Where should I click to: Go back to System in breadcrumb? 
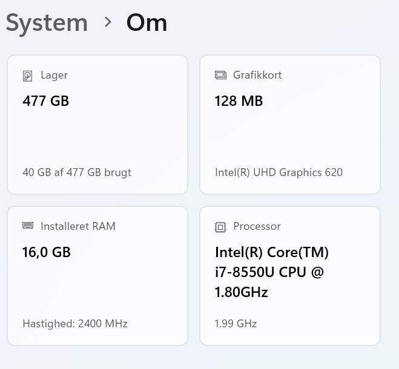coord(47,23)
